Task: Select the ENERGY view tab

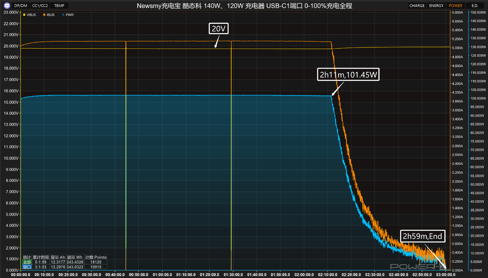Action: point(436,6)
